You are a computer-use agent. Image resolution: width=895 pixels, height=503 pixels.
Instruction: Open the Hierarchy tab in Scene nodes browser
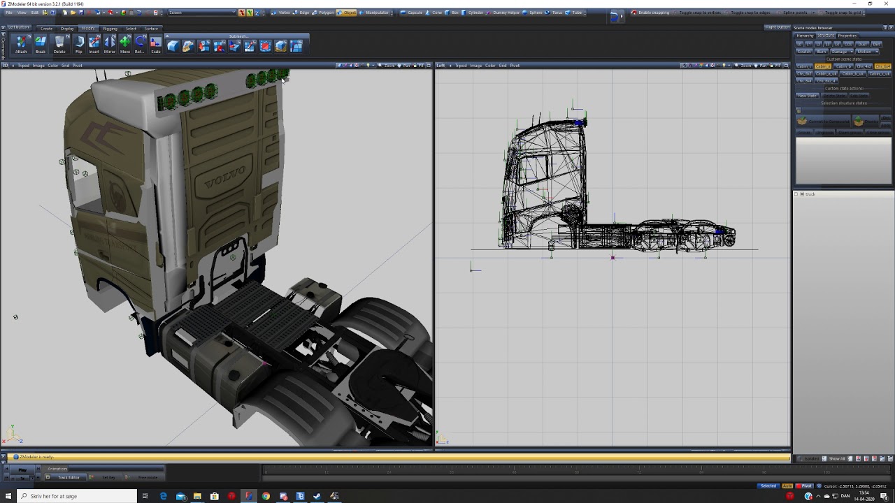[x=805, y=36]
